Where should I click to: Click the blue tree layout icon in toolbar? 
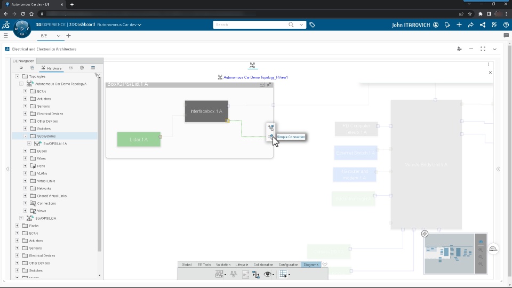point(256,275)
